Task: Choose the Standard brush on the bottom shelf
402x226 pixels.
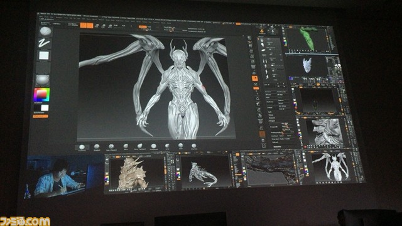Action: 97,147
